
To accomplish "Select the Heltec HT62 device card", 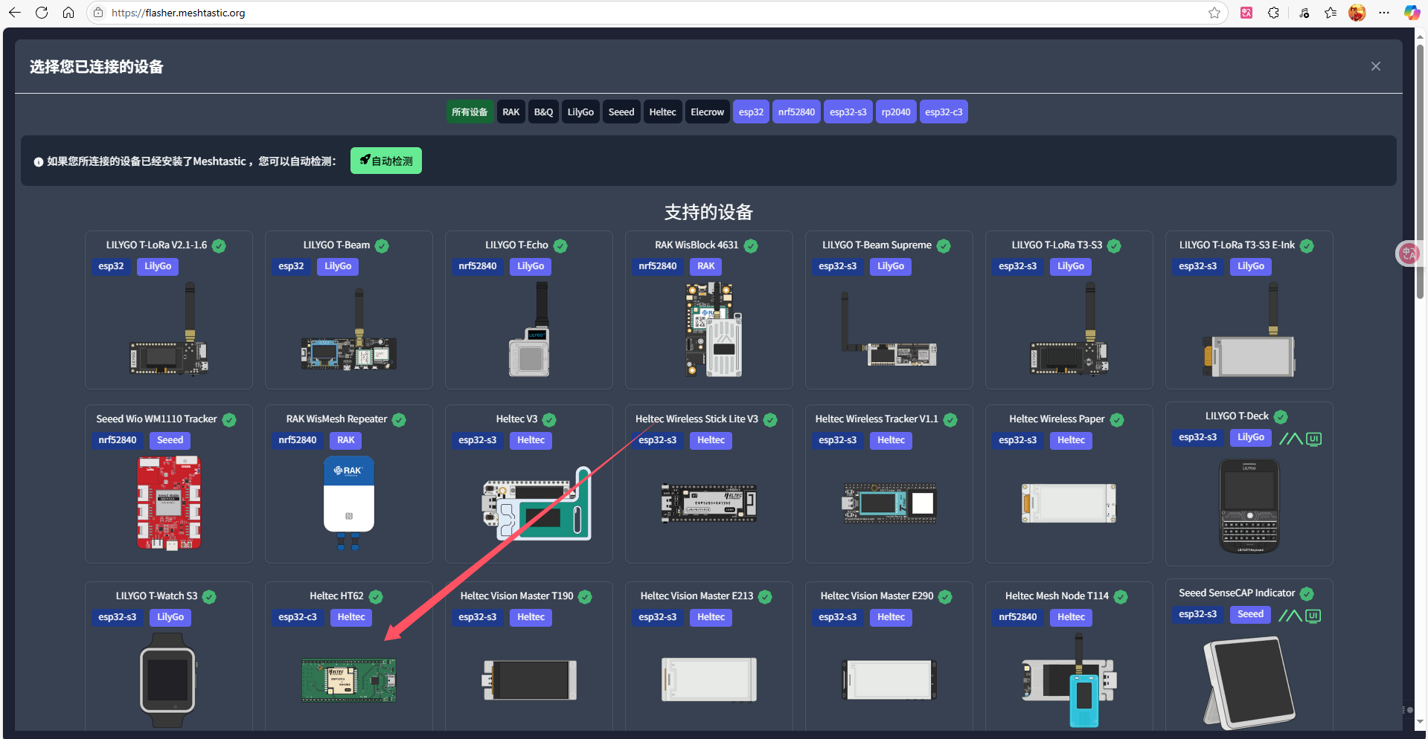I will (348, 654).
